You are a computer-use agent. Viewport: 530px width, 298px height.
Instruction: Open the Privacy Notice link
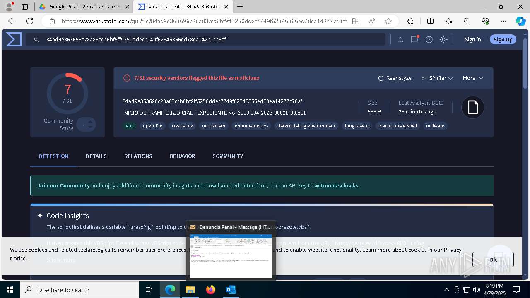click(x=453, y=250)
